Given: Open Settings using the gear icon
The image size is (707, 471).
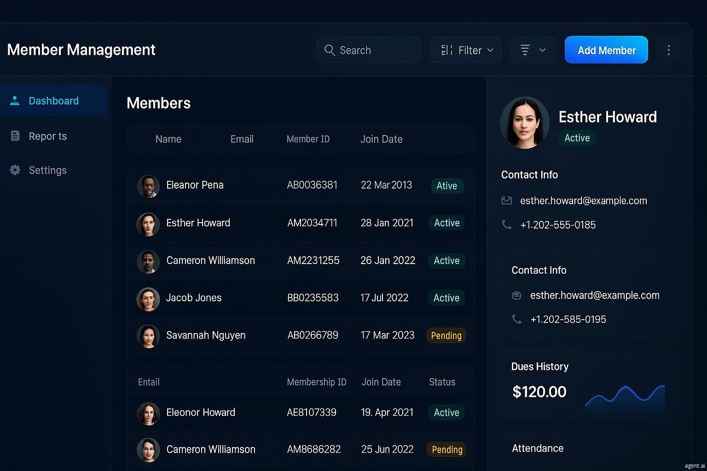Looking at the screenshot, I should pyautogui.click(x=15, y=170).
